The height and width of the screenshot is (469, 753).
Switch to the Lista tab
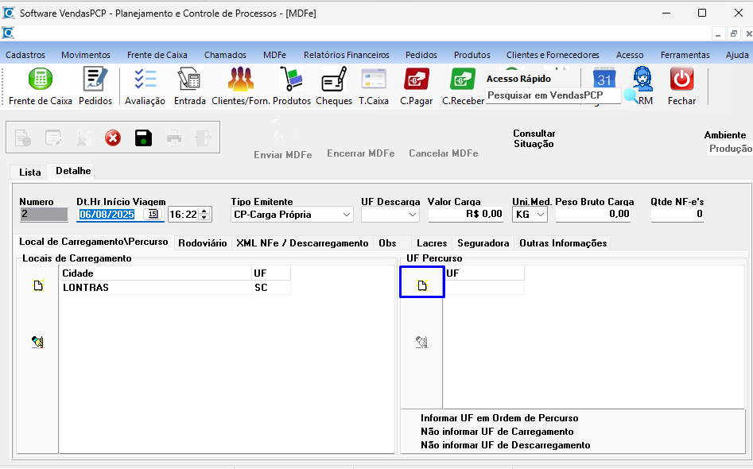[x=29, y=172]
